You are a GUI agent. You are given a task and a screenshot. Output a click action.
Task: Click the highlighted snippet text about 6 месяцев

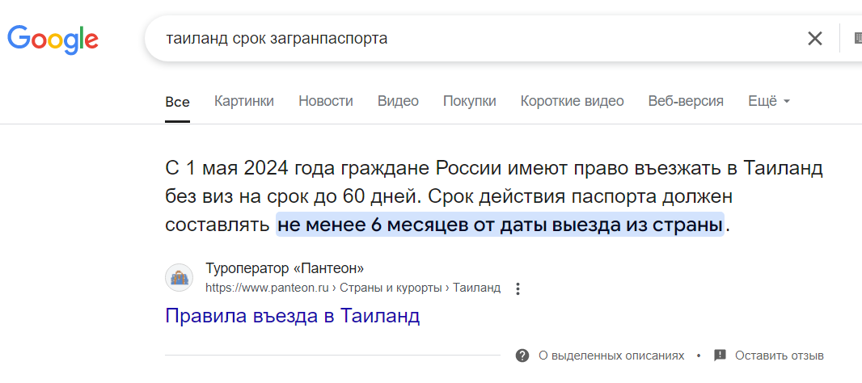(x=500, y=225)
